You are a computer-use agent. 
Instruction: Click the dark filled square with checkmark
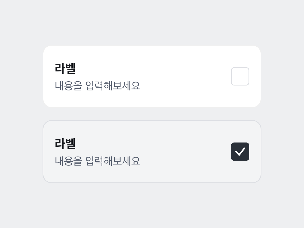(x=240, y=151)
